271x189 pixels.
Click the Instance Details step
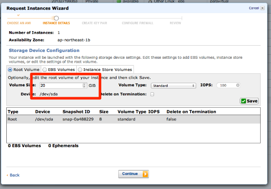(56, 23)
